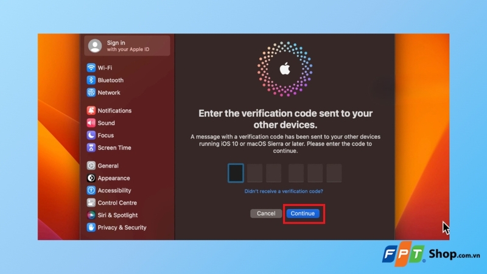Image resolution: width=487 pixels, height=274 pixels.
Task: Click the Control Centre icon
Action: [91, 203]
